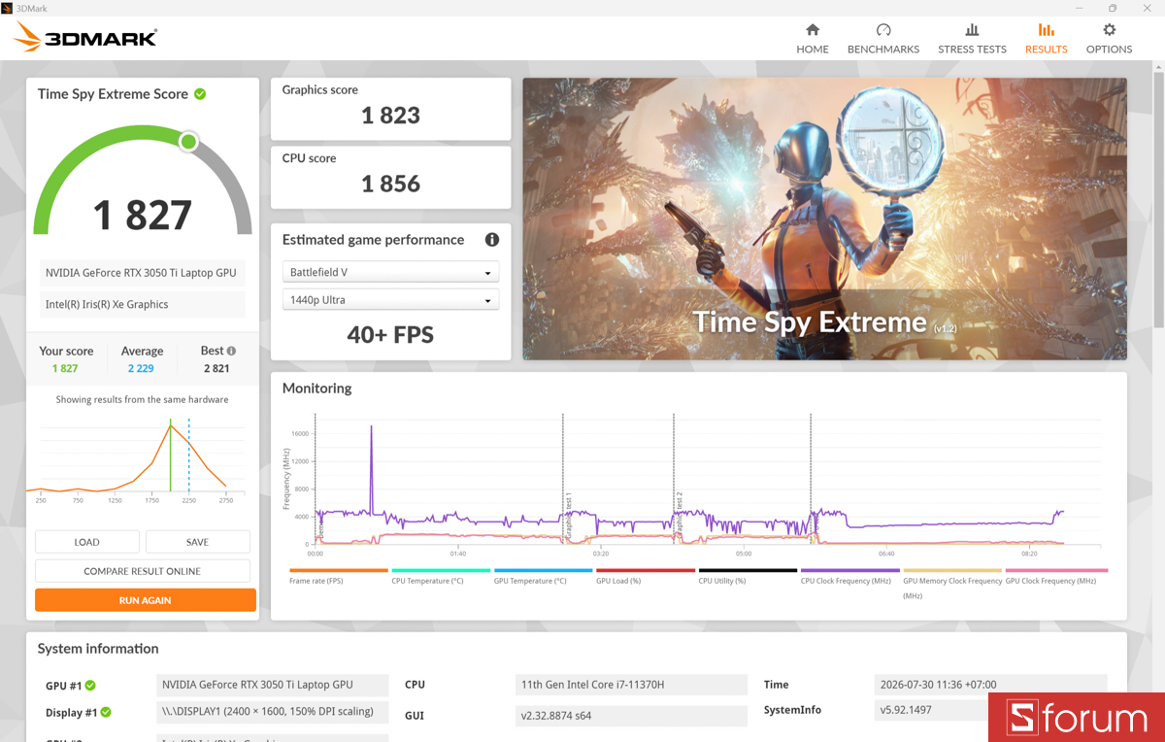Click the Display #1 value DISPLAY1 2400 × 1600
The width and height of the screenshot is (1165, 742).
tap(272, 711)
